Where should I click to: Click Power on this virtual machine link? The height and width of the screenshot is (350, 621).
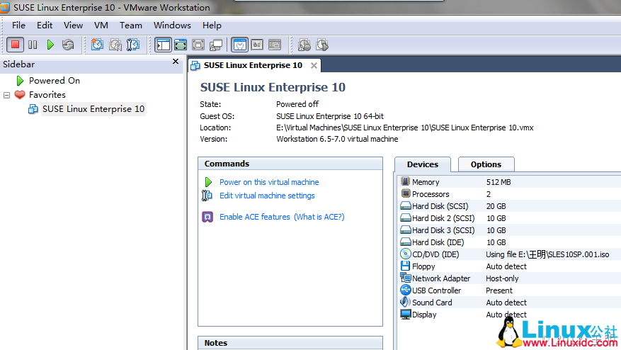(x=269, y=182)
